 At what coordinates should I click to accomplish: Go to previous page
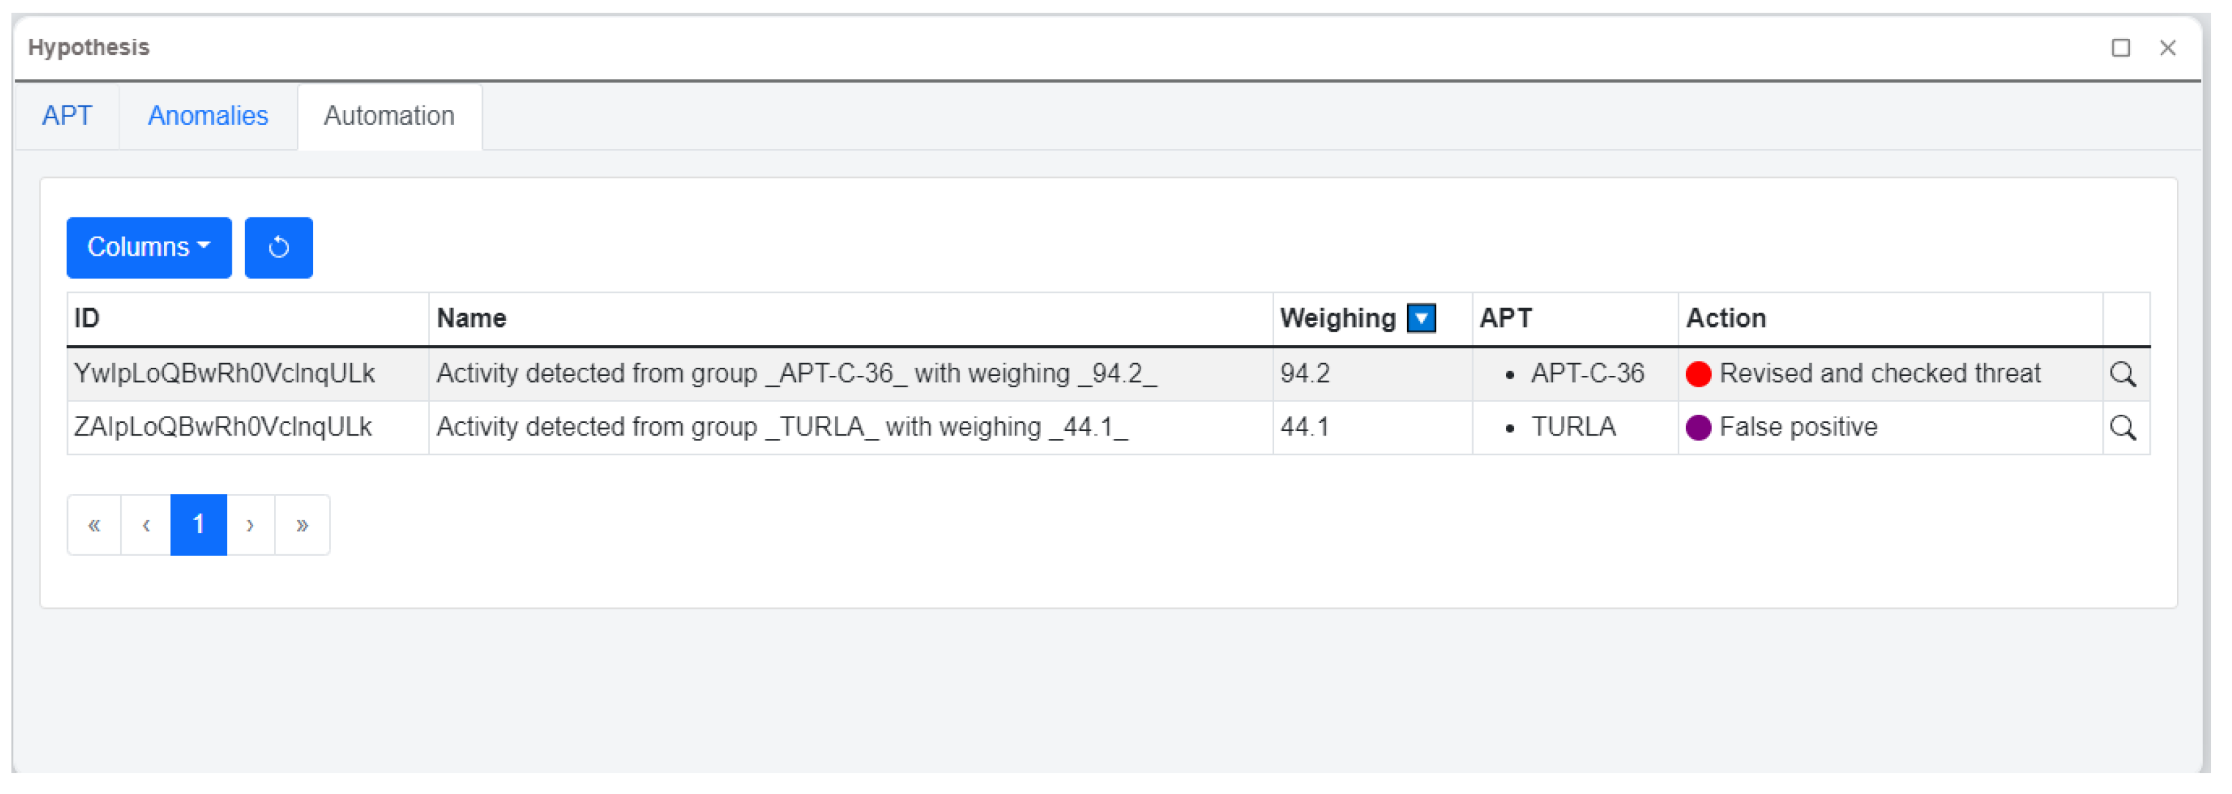pos(146,525)
